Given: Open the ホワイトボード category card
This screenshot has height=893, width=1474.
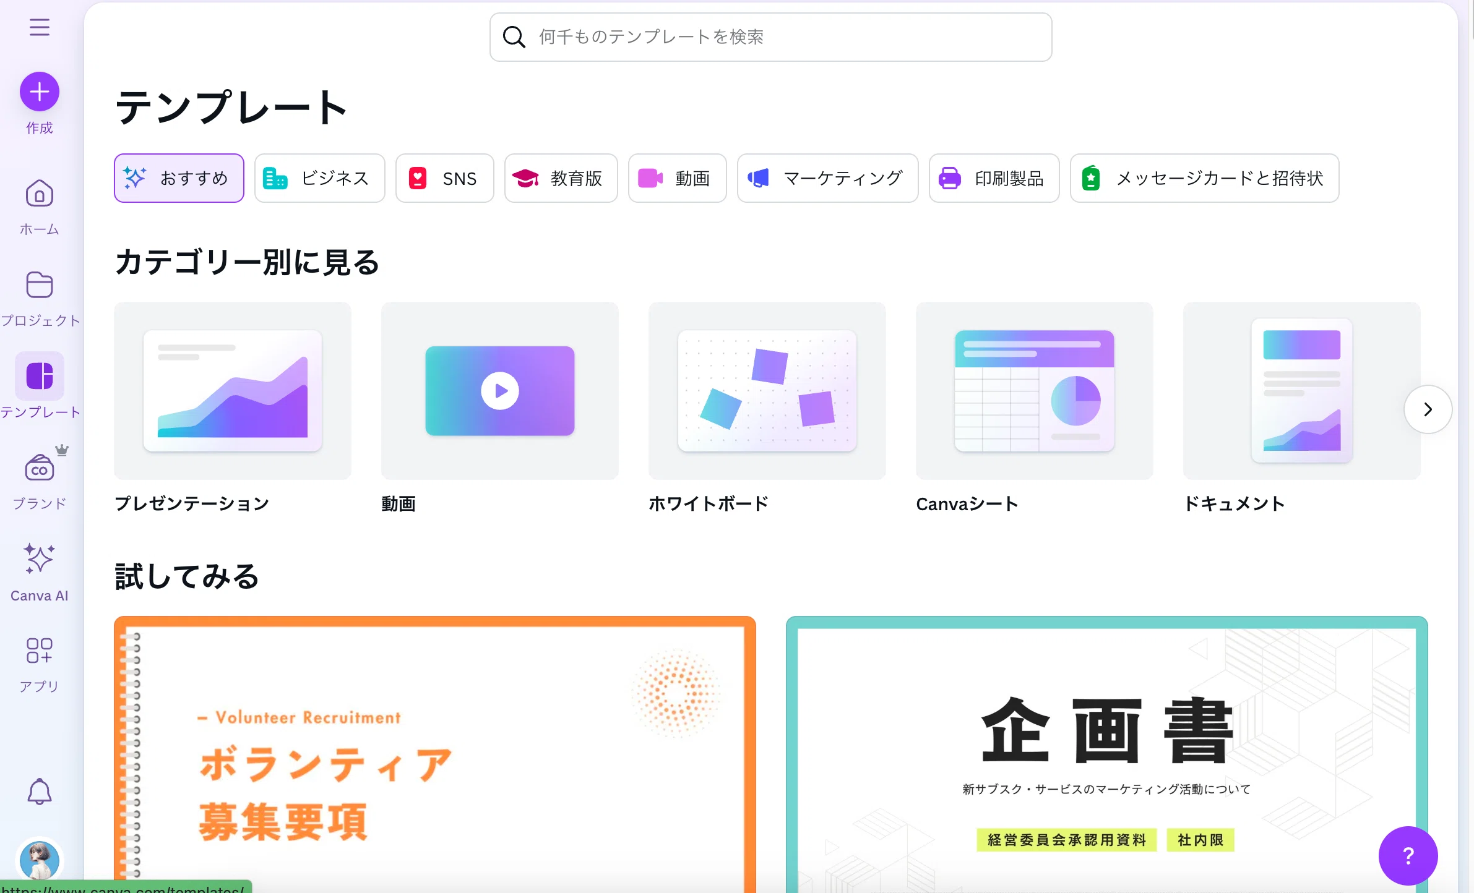Looking at the screenshot, I should (767, 391).
